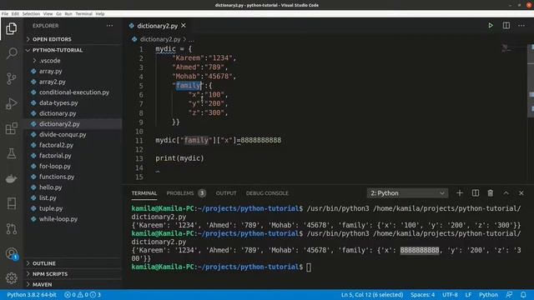Viewport: 534px width, 300px height.
Task: Open notifications bell in status bar
Action: pyautogui.click(x=523, y=294)
